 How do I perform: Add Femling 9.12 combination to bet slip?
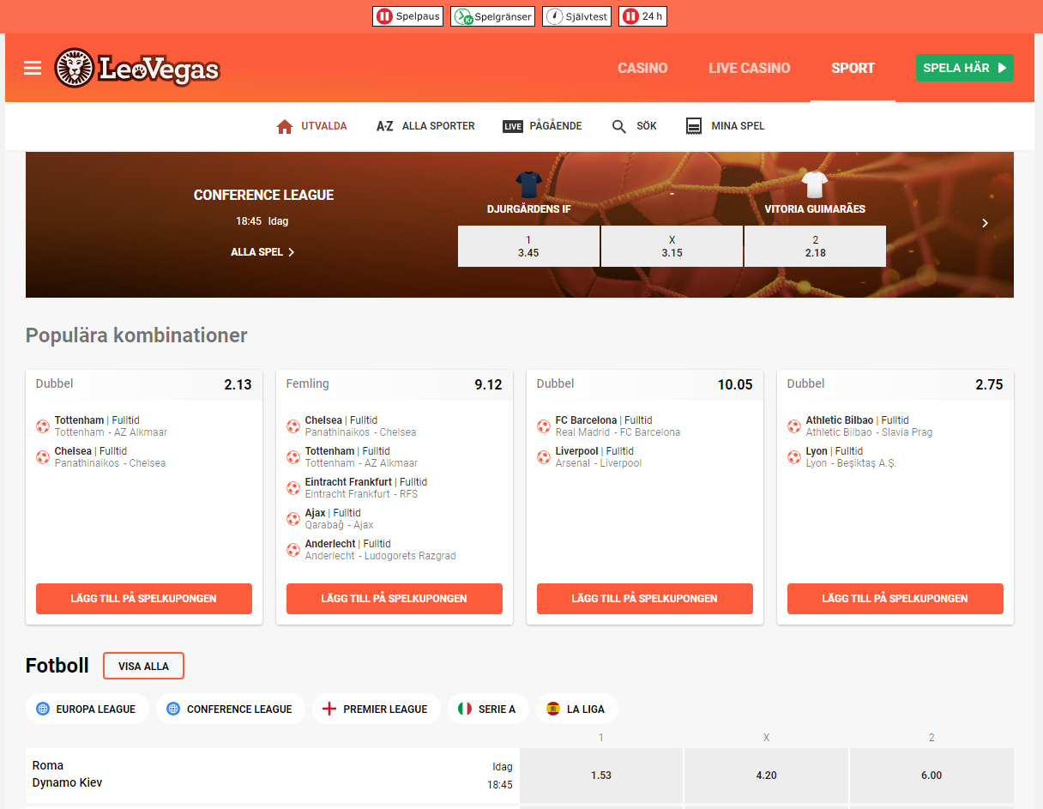395,599
